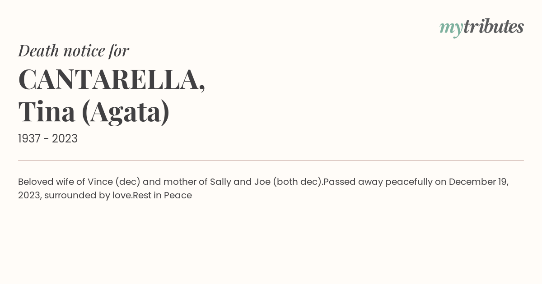The height and width of the screenshot is (284, 542).
Task: Click the first name Tina
Action: [x=47, y=112]
